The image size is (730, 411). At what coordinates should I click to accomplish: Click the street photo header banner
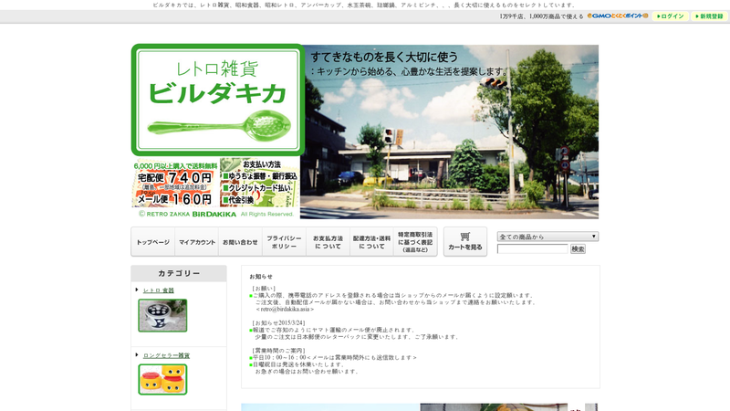[x=449, y=132]
